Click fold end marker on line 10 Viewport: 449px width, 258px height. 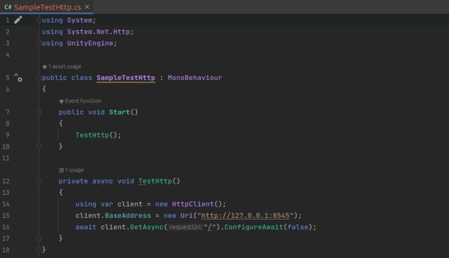39,147
